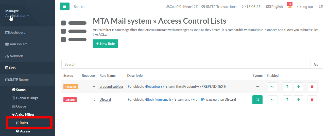The height and width of the screenshot is (136, 328).
Task: Click the task list icon in top-right corner
Action: coord(321,7)
